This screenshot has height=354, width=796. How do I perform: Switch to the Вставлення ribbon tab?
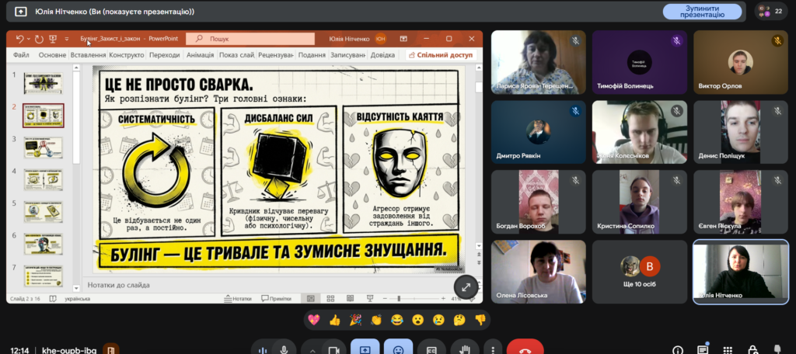click(x=88, y=55)
